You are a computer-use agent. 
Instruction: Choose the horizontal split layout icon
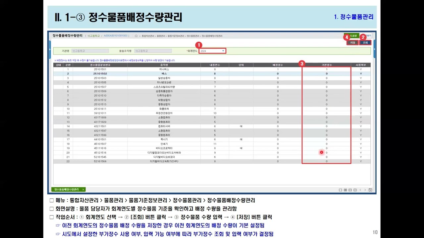coord(350,190)
